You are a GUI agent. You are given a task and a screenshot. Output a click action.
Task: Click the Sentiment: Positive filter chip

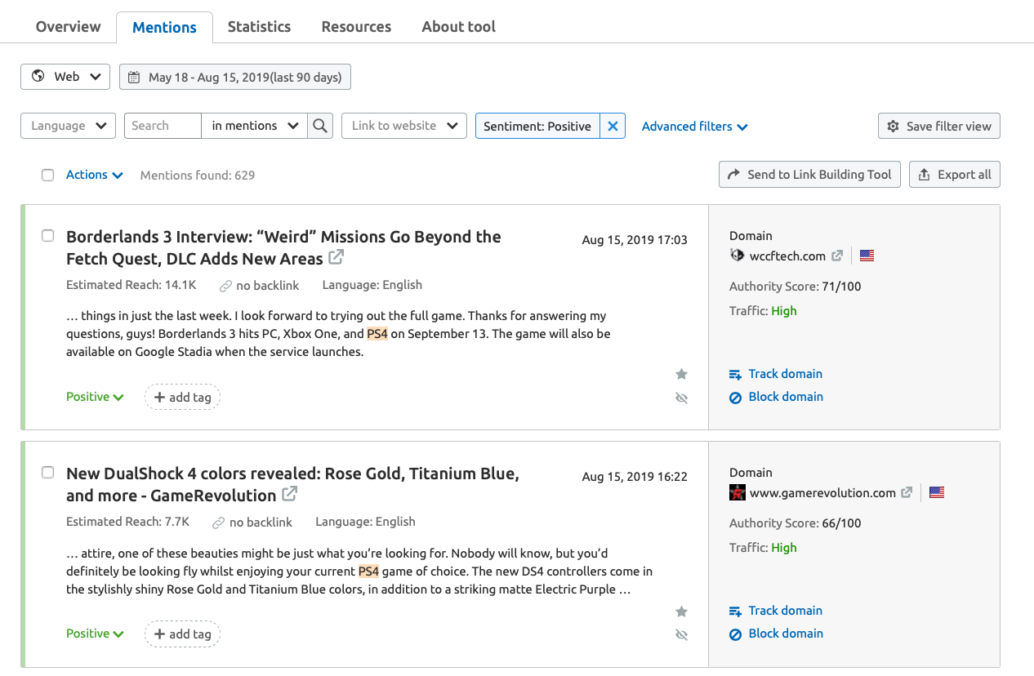537,126
